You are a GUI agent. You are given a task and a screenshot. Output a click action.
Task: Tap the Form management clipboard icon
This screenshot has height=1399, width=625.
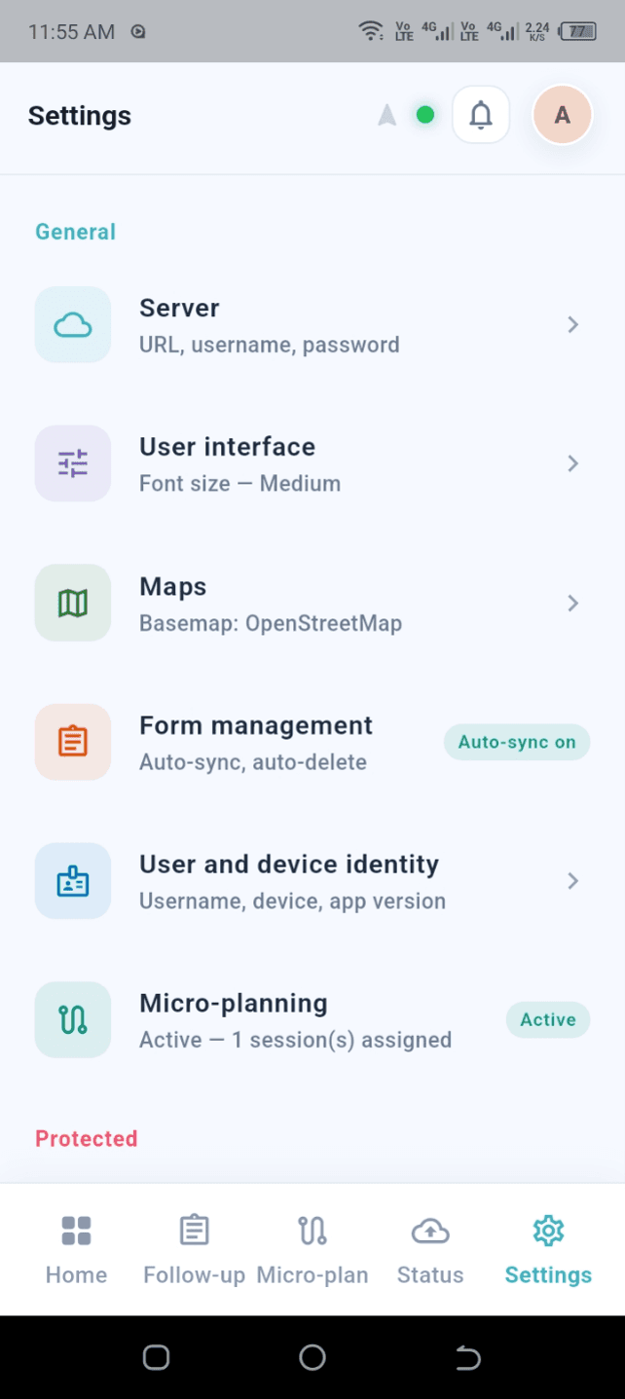[73, 742]
